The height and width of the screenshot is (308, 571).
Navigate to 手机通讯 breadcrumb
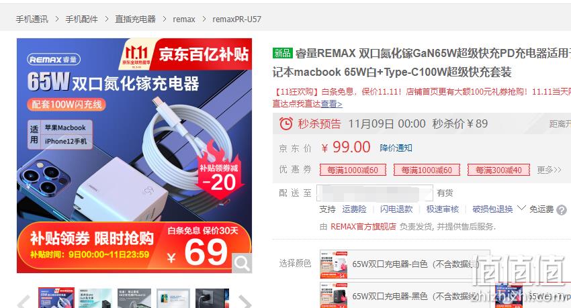point(32,19)
